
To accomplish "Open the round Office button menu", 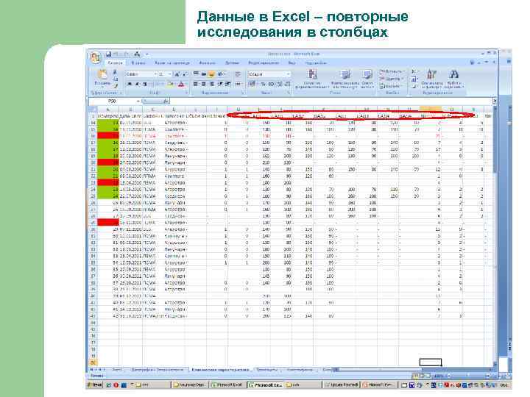I will [95, 57].
